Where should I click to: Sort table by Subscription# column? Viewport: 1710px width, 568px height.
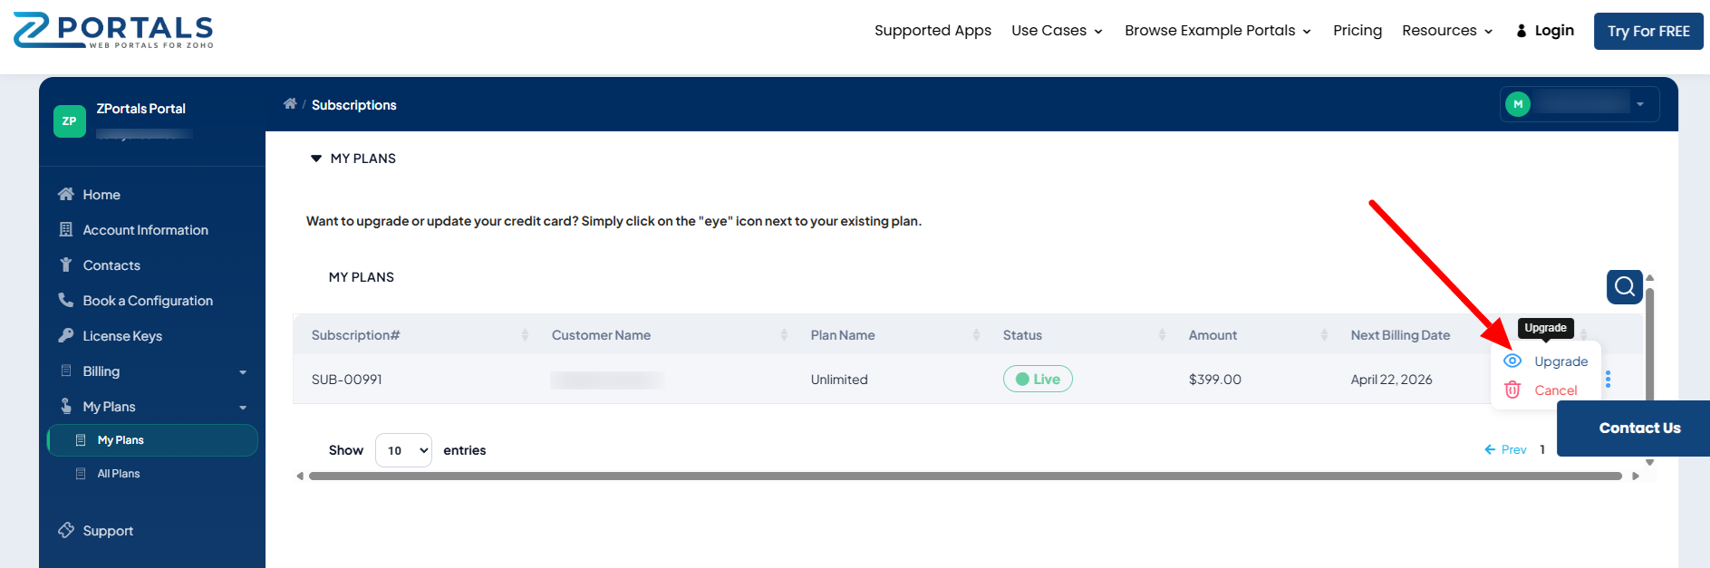[x=356, y=335]
